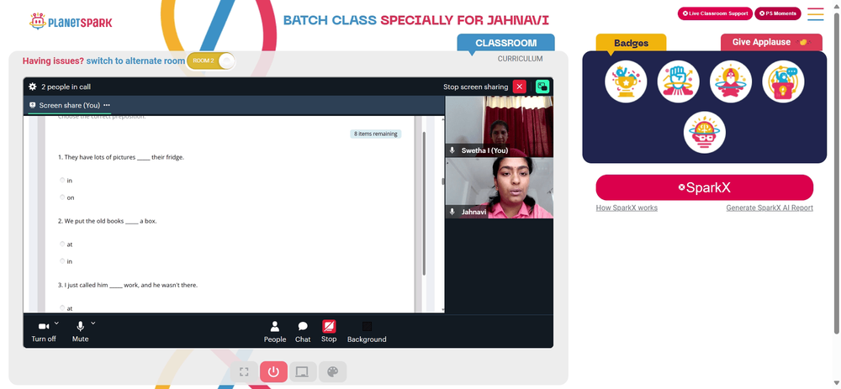Open Live Classroom Support

(x=715, y=13)
